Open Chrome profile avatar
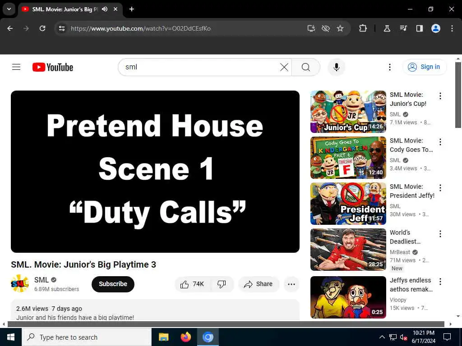 click(436, 28)
